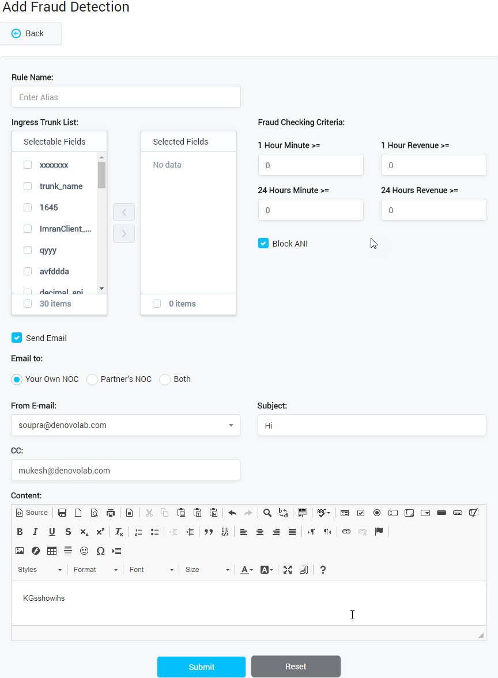The width and height of the screenshot is (498, 678).
Task: Open the text color picker
Action: [247, 570]
